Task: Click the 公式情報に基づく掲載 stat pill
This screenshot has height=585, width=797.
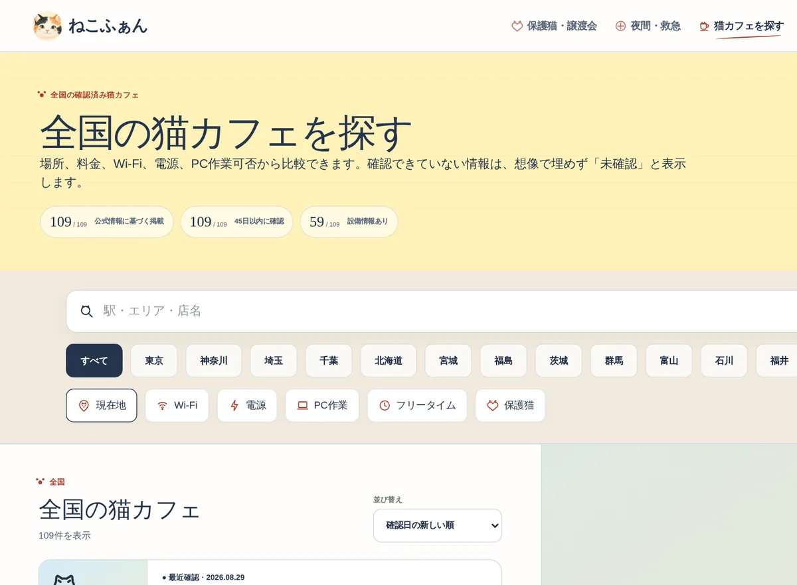Action: (107, 222)
